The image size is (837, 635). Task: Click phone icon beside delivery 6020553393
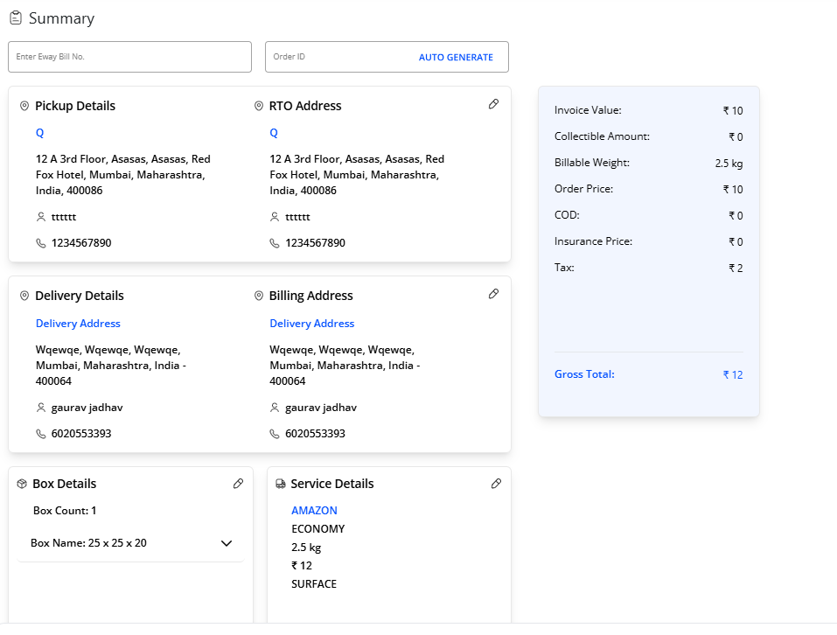[x=40, y=434]
